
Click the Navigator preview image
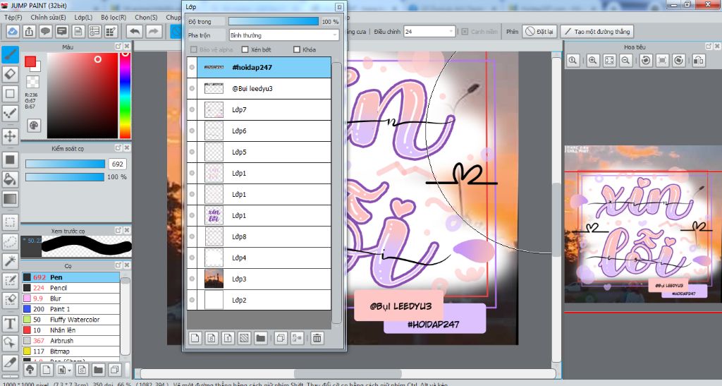tap(643, 224)
